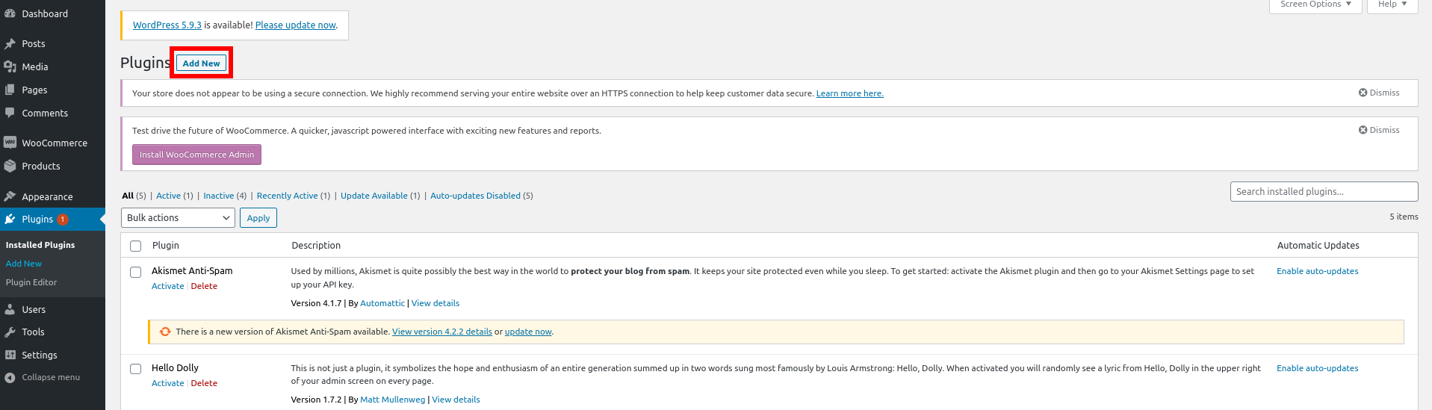The image size is (1432, 410).
Task: Expand the Help tab
Action: click(x=1392, y=4)
